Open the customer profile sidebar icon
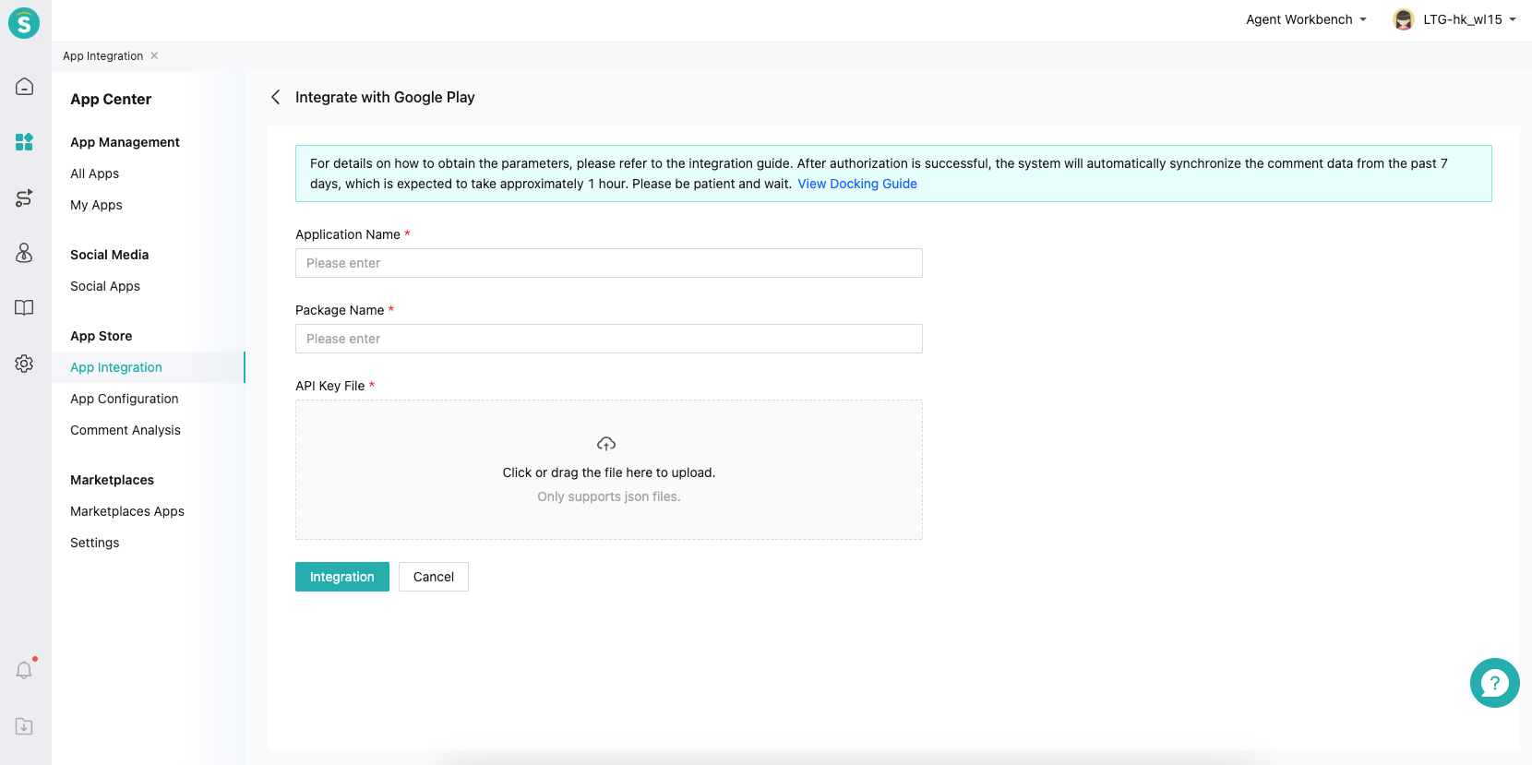Image resolution: width=1532 pixels, height=765 pixels. (25, 253)
